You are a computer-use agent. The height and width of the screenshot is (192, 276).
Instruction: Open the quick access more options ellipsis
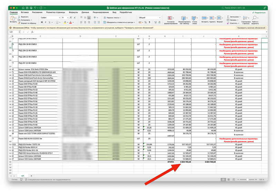tap(45, 8)
